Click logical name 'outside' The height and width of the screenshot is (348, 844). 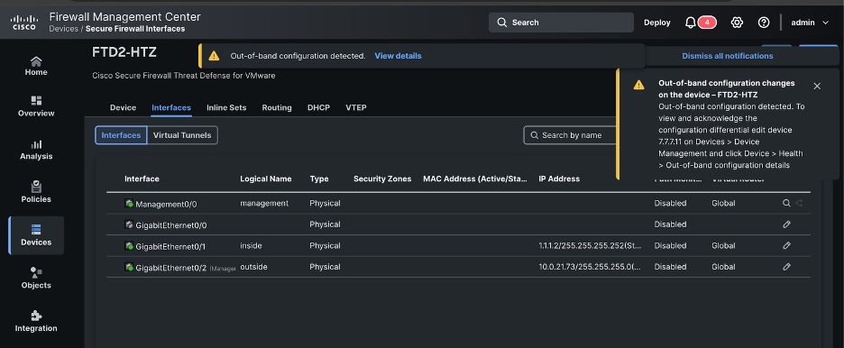pos(253,267)
